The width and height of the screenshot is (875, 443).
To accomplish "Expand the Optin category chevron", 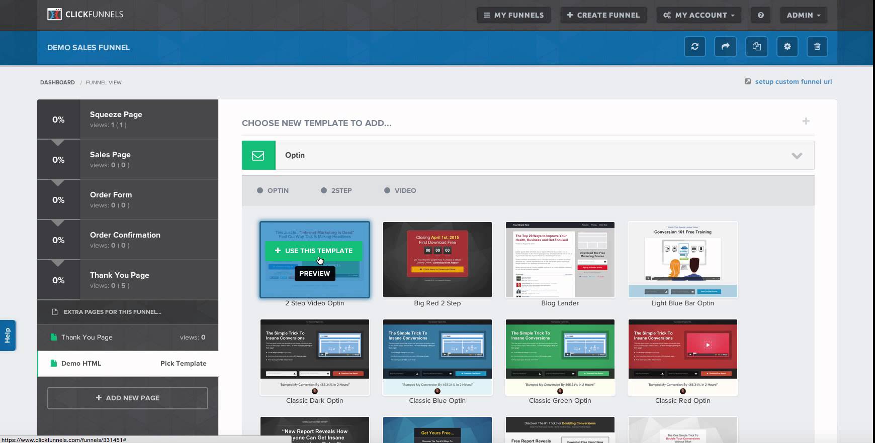I will pos(797,156).
